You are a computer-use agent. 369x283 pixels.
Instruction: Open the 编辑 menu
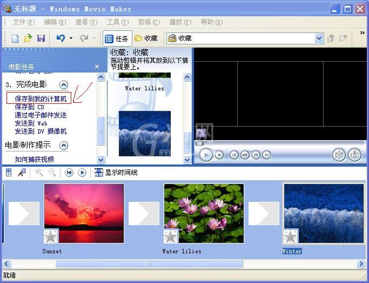[55, 22]
